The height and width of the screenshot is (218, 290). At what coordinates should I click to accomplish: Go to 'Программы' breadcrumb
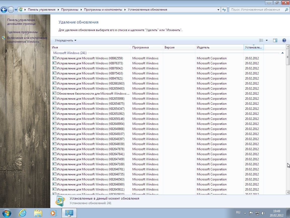(70, 10)
